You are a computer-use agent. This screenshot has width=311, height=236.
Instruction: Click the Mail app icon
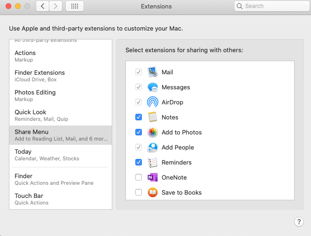(x=152, y=72)
